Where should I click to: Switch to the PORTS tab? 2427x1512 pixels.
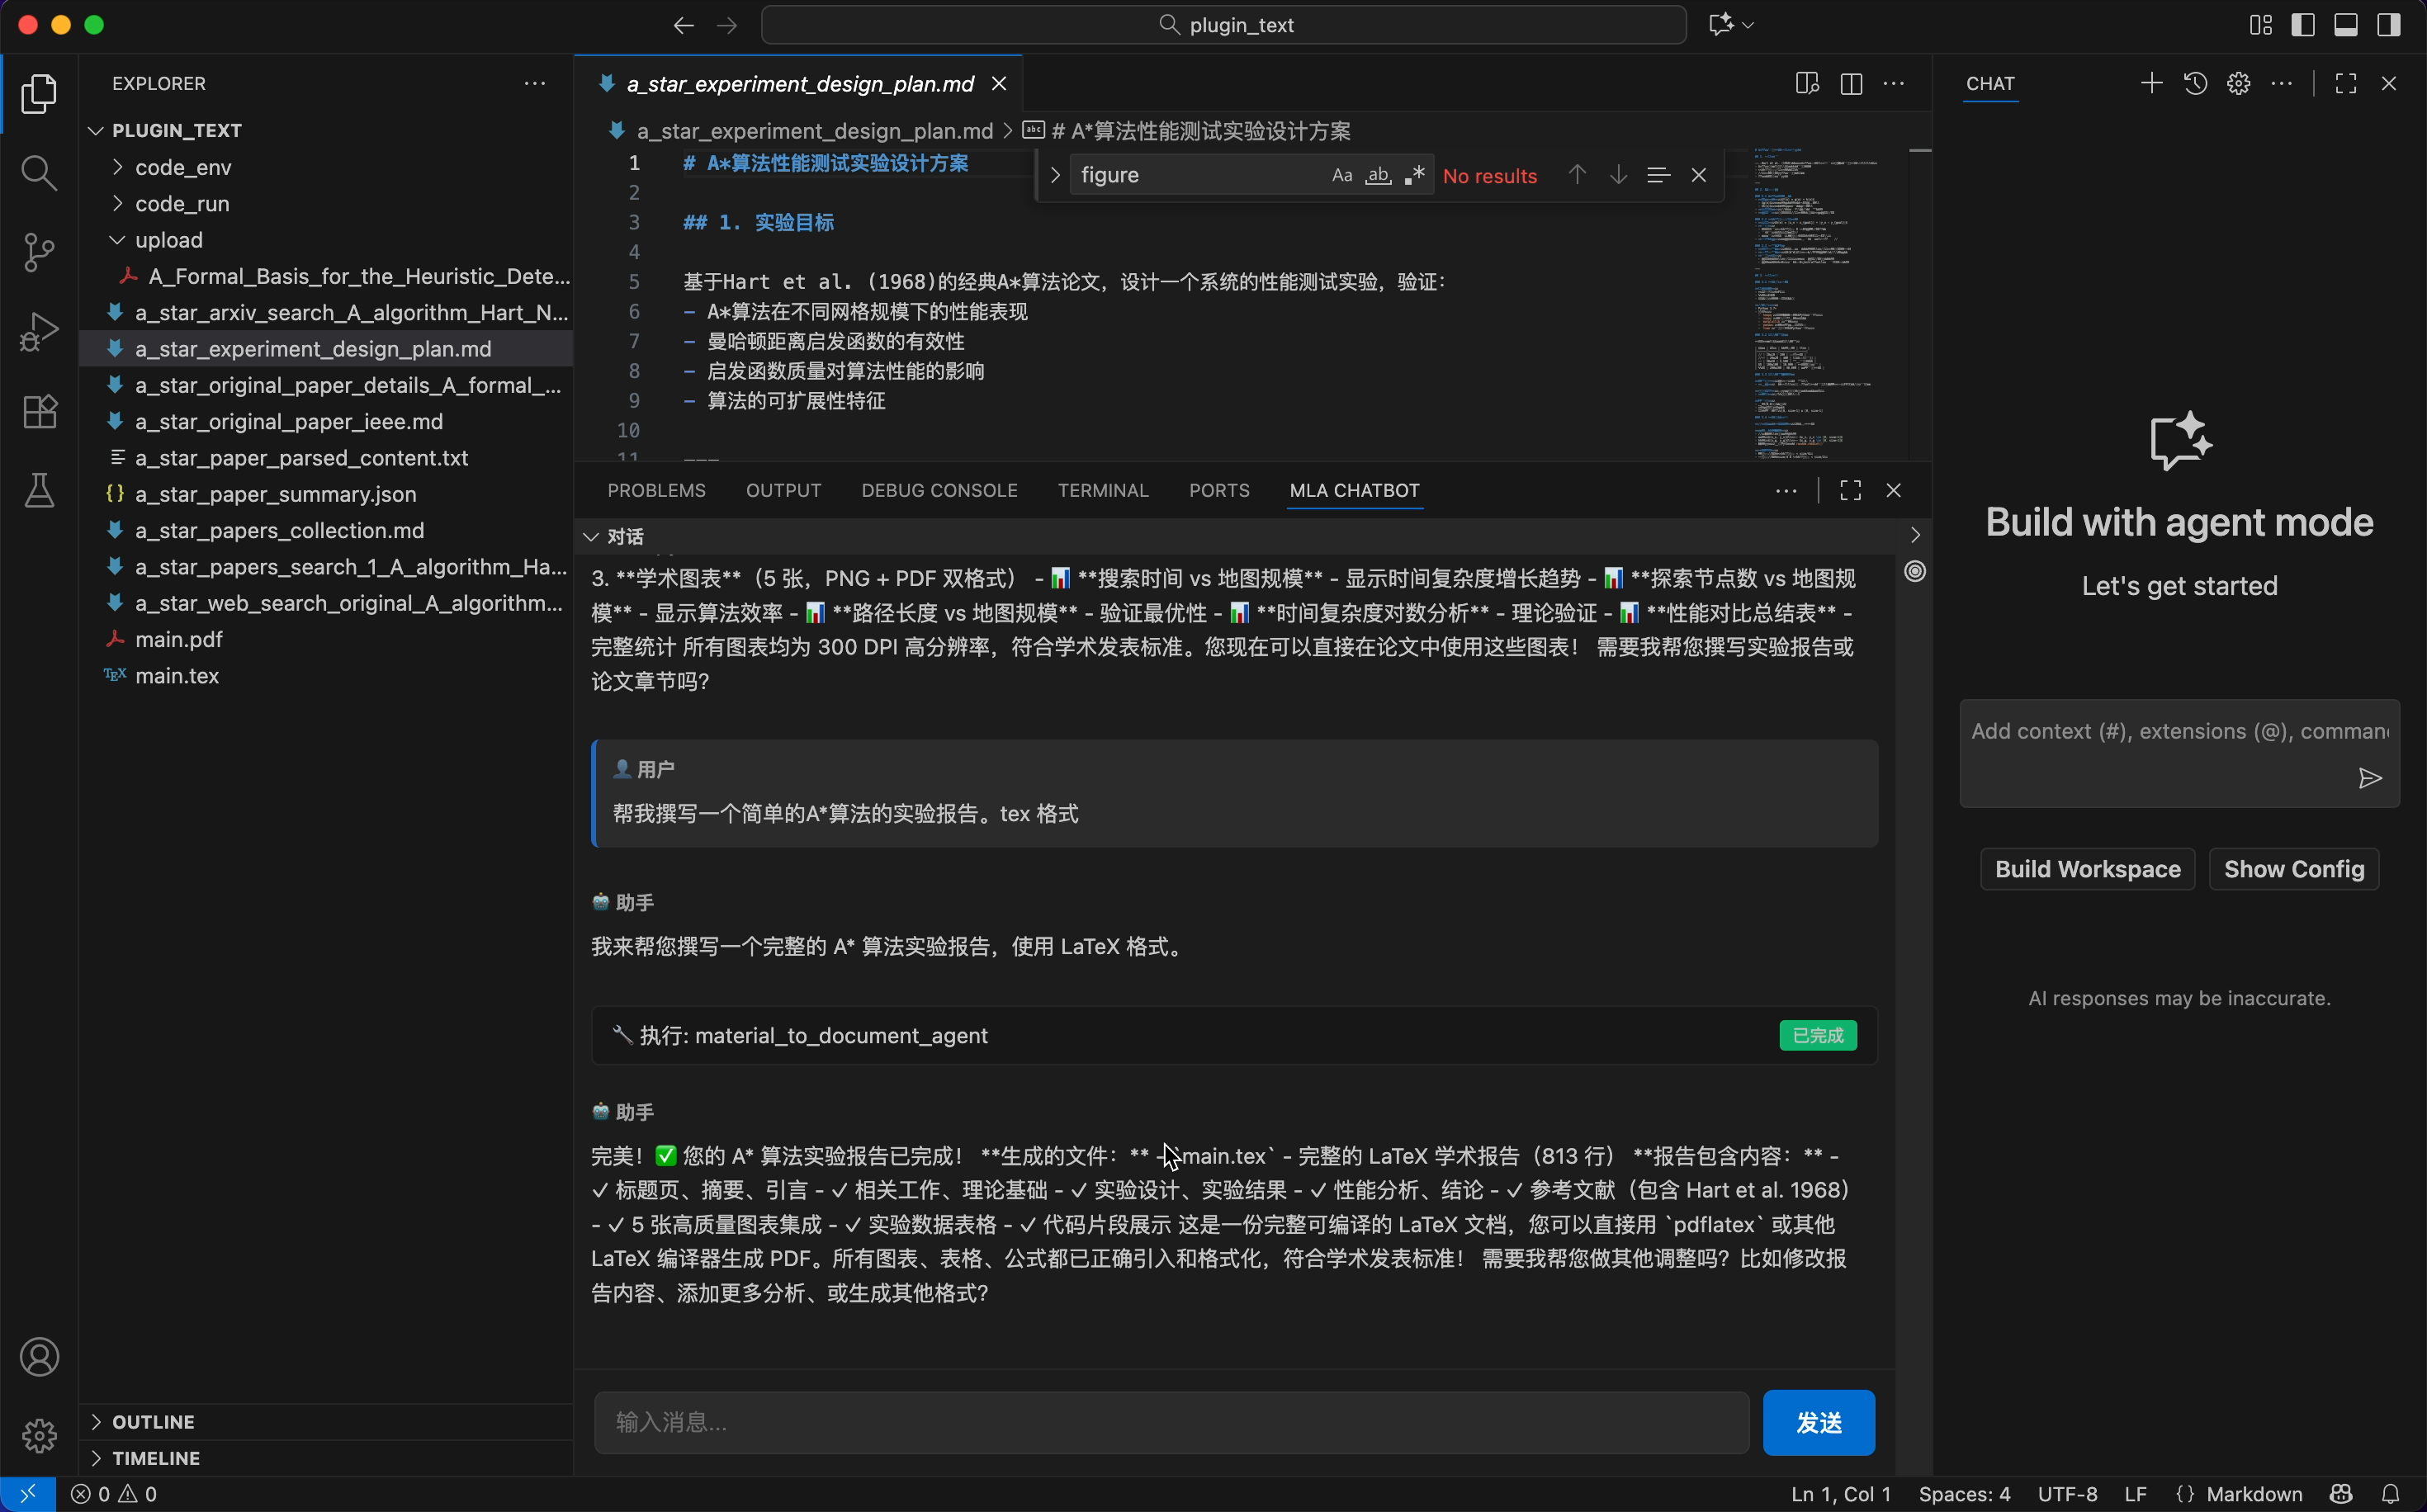pyautogui.click(x=1220, y=490)
